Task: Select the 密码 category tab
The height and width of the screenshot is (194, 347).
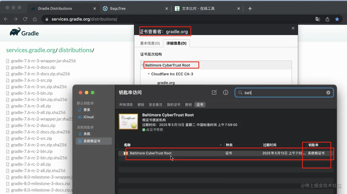Action: point(141,105)
